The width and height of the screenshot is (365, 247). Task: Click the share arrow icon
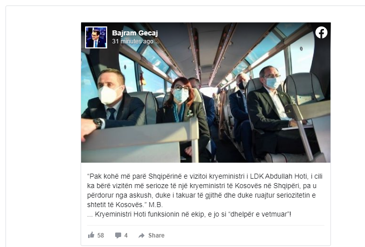[x=141, y=236]
